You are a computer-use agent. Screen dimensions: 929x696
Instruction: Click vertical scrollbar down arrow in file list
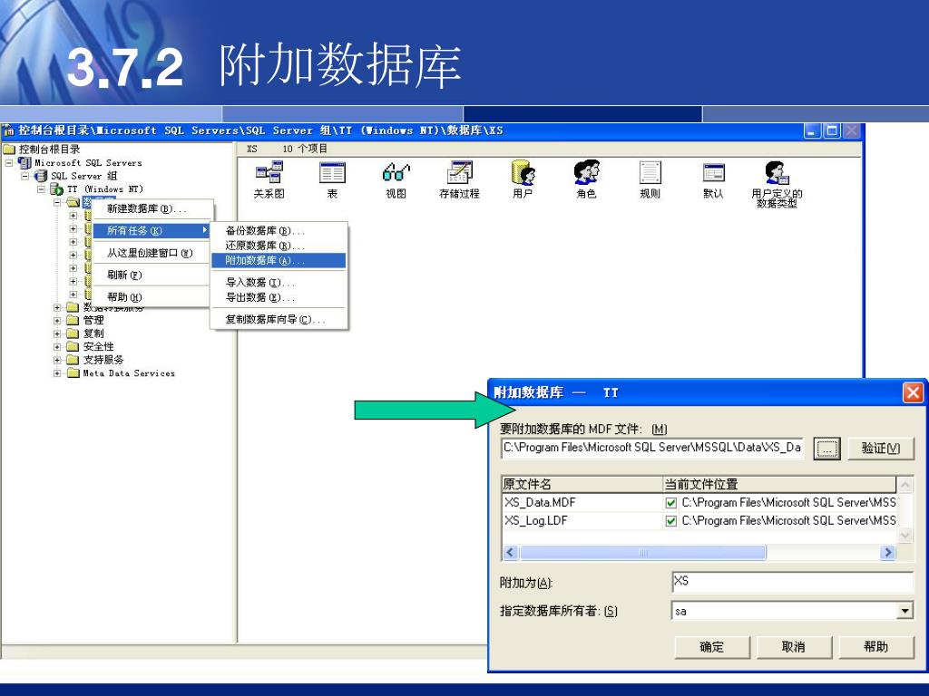point(905,536)
